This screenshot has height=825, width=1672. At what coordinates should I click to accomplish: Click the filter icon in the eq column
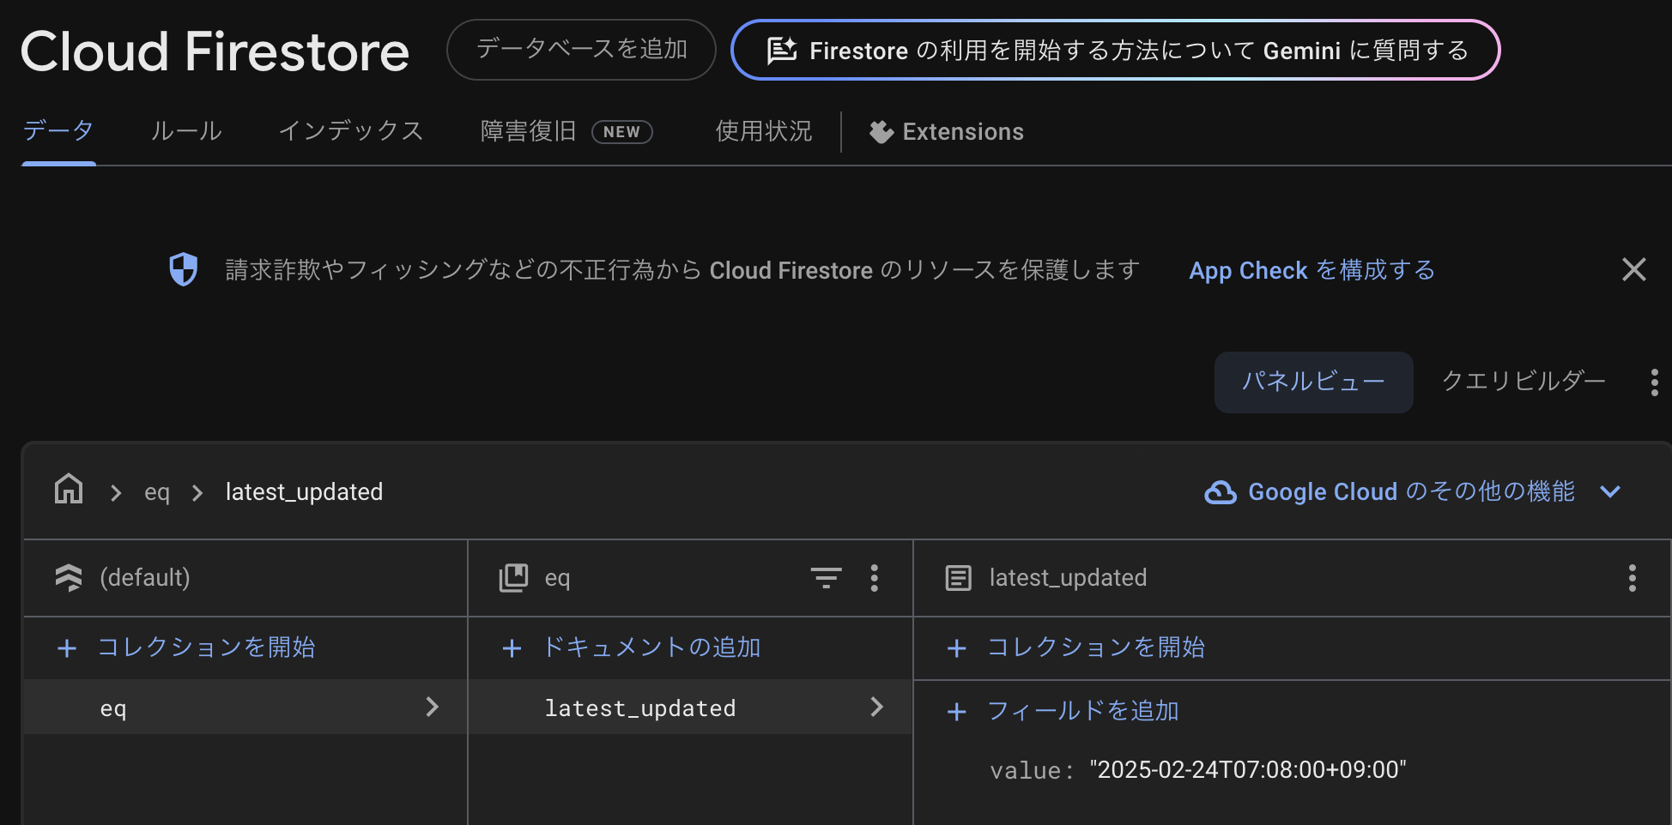pyautogui.click(x=827, y=578)
